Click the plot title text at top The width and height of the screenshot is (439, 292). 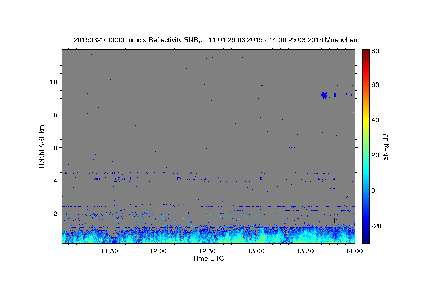(215, 40)
